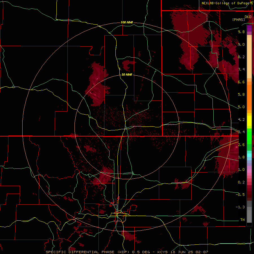Click the 0.2 scale value

(241, 182)
